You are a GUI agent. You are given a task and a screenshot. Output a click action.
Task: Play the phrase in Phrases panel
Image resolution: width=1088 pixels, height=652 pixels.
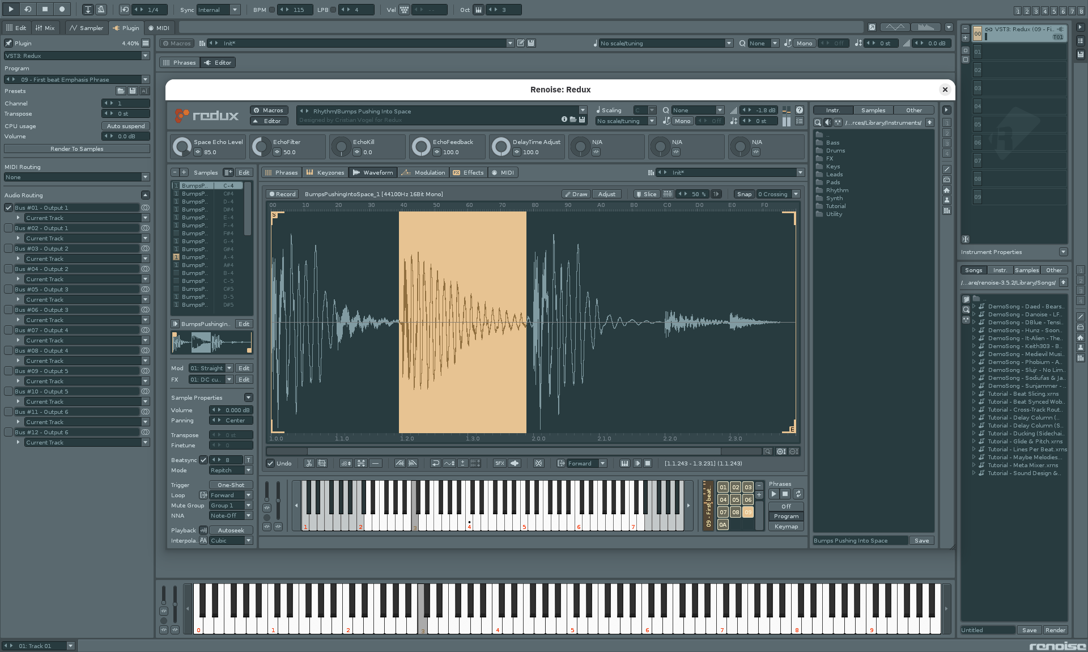773,494
